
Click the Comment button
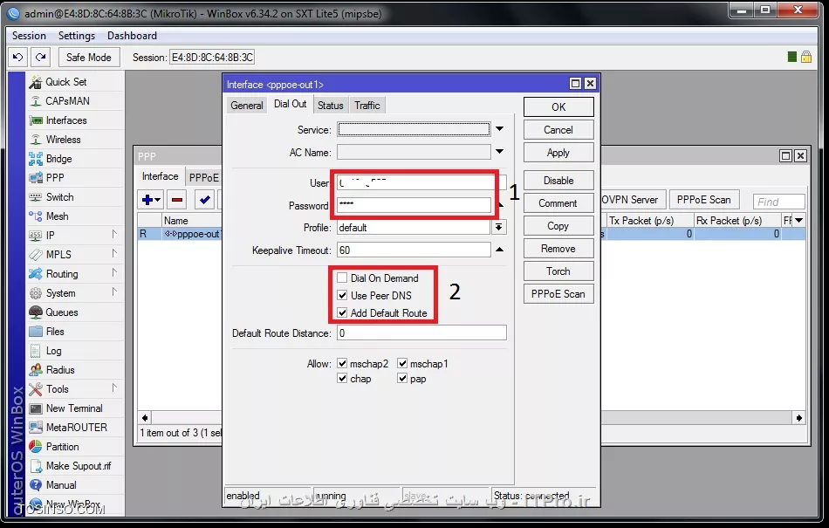click(558, 203)
